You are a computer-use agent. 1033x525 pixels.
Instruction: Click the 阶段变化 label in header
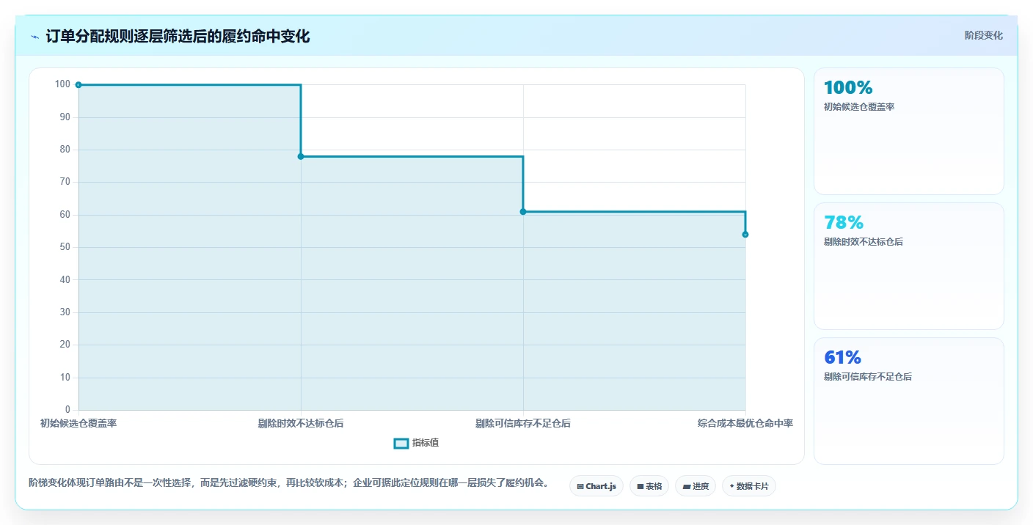983,36
